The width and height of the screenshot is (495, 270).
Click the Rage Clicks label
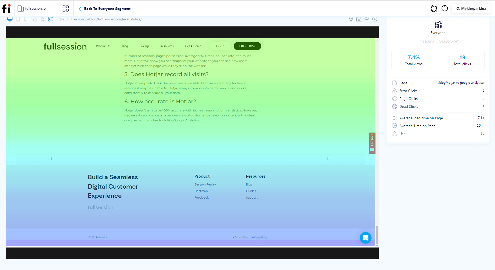(408, 99)
